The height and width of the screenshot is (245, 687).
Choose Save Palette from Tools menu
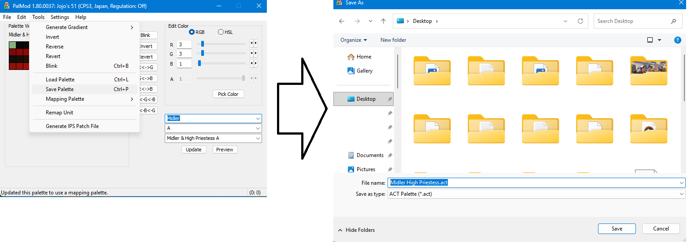point(60,89)
